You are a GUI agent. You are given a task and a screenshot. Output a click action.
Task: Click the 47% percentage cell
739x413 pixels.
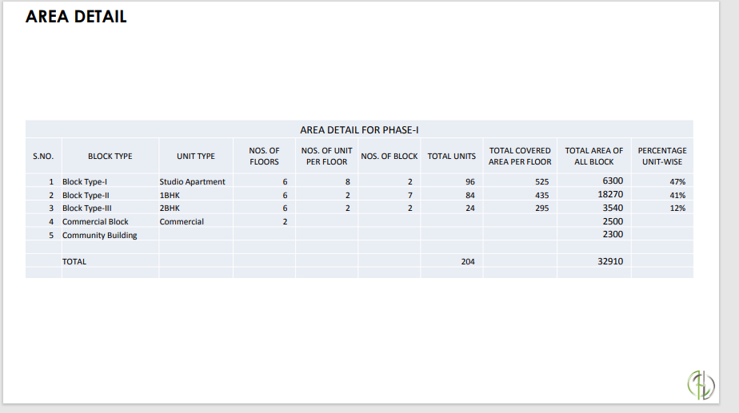[677, 182]
